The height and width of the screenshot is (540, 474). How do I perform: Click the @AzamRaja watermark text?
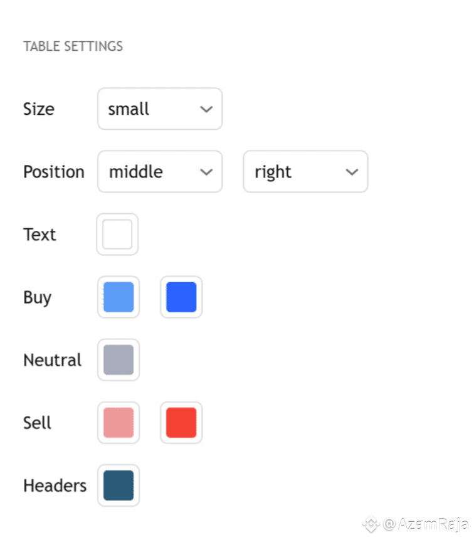[x=426, y=524]
